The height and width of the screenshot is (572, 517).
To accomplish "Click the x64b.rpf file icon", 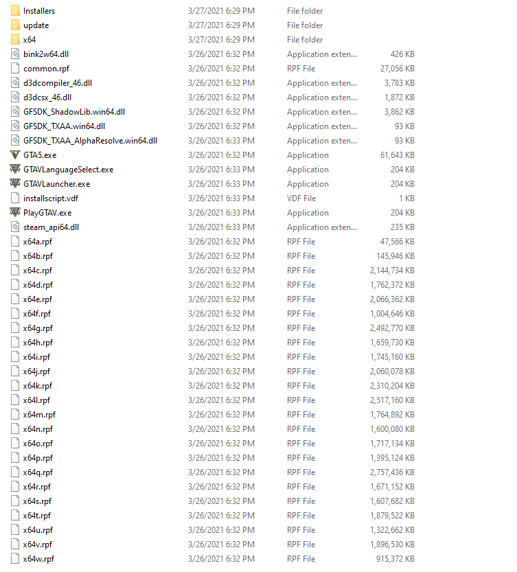I will [15, 255].
